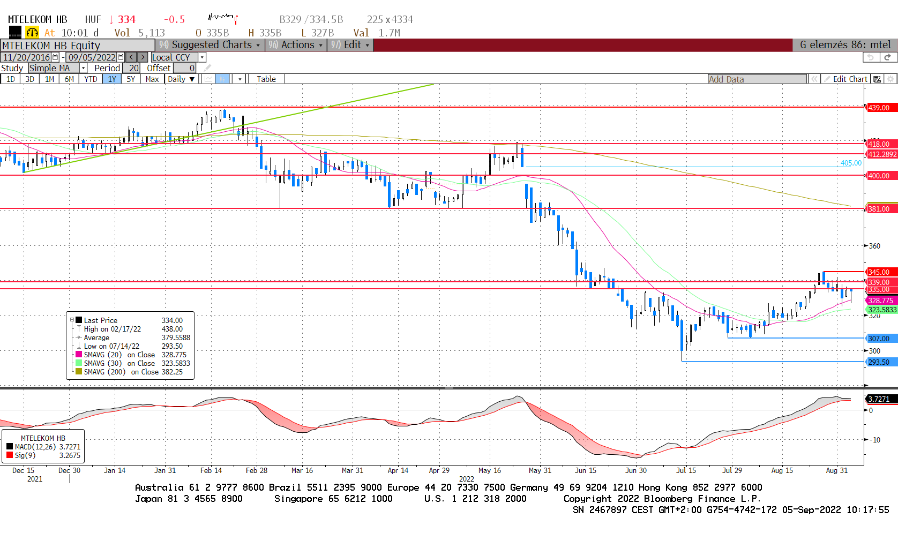898x533 pixels.
Task: Click the magenta SMAVG (20) legend swatch
Action: click(79, 355)
